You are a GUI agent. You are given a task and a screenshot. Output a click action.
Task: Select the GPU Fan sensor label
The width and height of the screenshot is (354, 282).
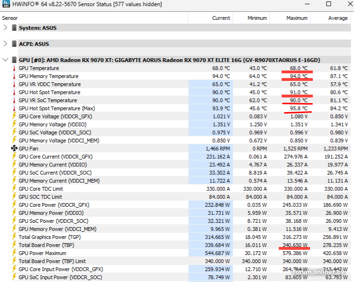[x=28, y=149]
